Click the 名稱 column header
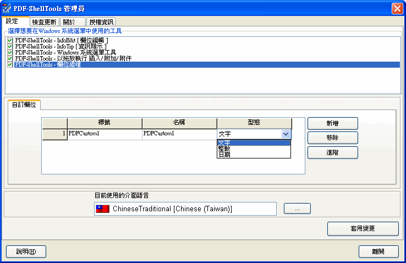This screenshot has width=406, height=263. tap(179, 123)
